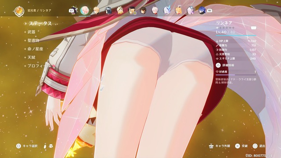Viewport: 281px width, 158px height.
Task: Open the プロフィール menu tab
Action: (39, 66)
